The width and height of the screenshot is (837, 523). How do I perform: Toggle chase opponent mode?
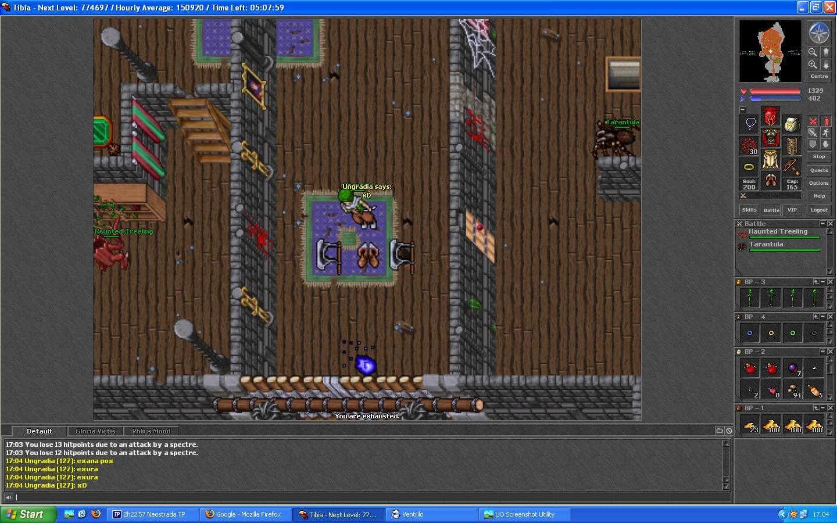coord(826,132)
